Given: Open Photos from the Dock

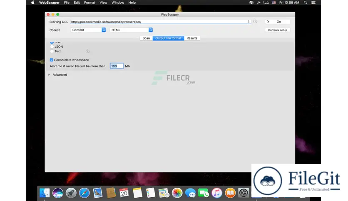Looking at the screenshot, I should pos(177,193).
